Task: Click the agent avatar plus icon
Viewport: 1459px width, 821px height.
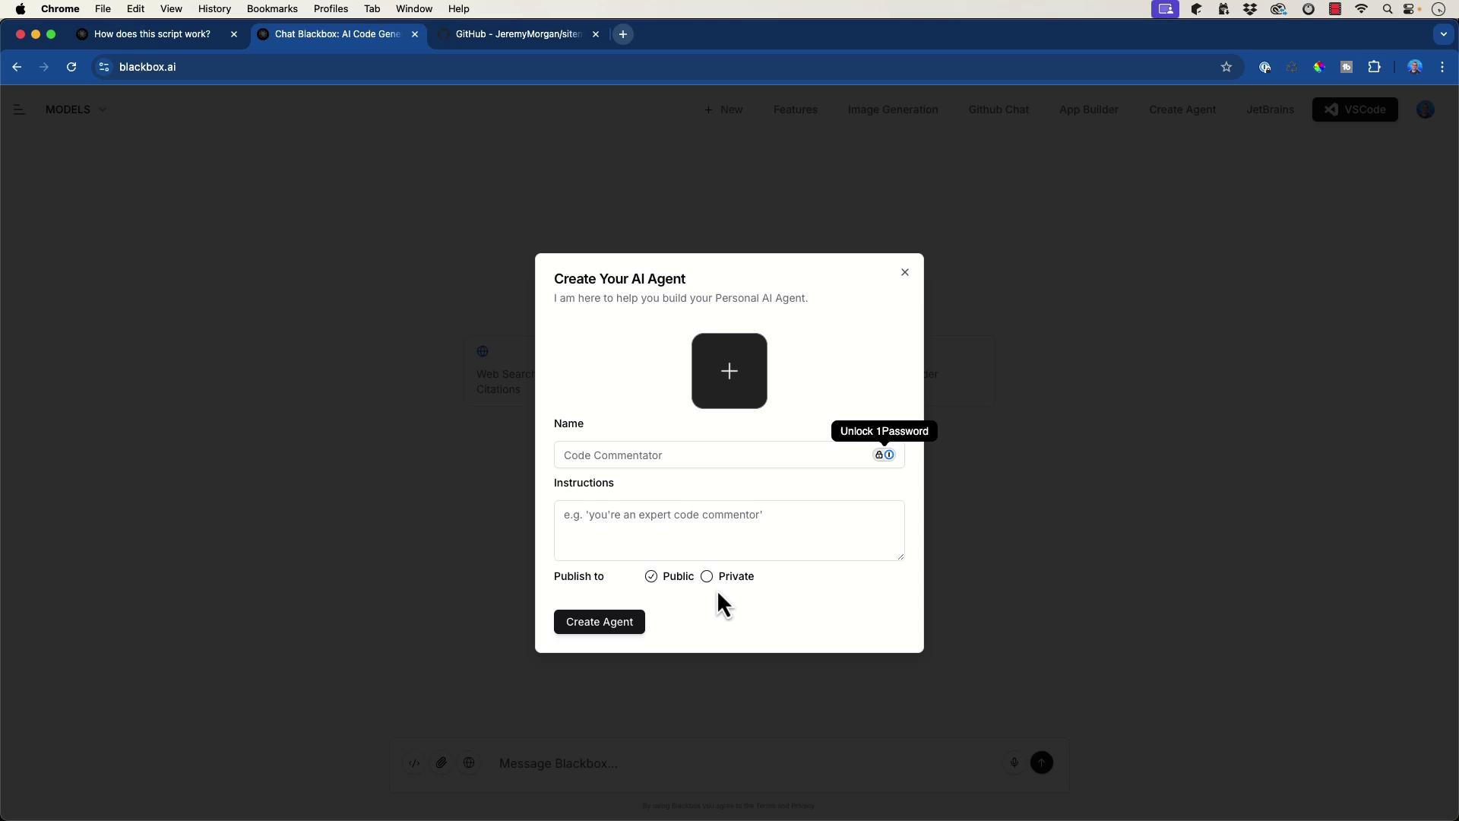Action: click(729, 371)
